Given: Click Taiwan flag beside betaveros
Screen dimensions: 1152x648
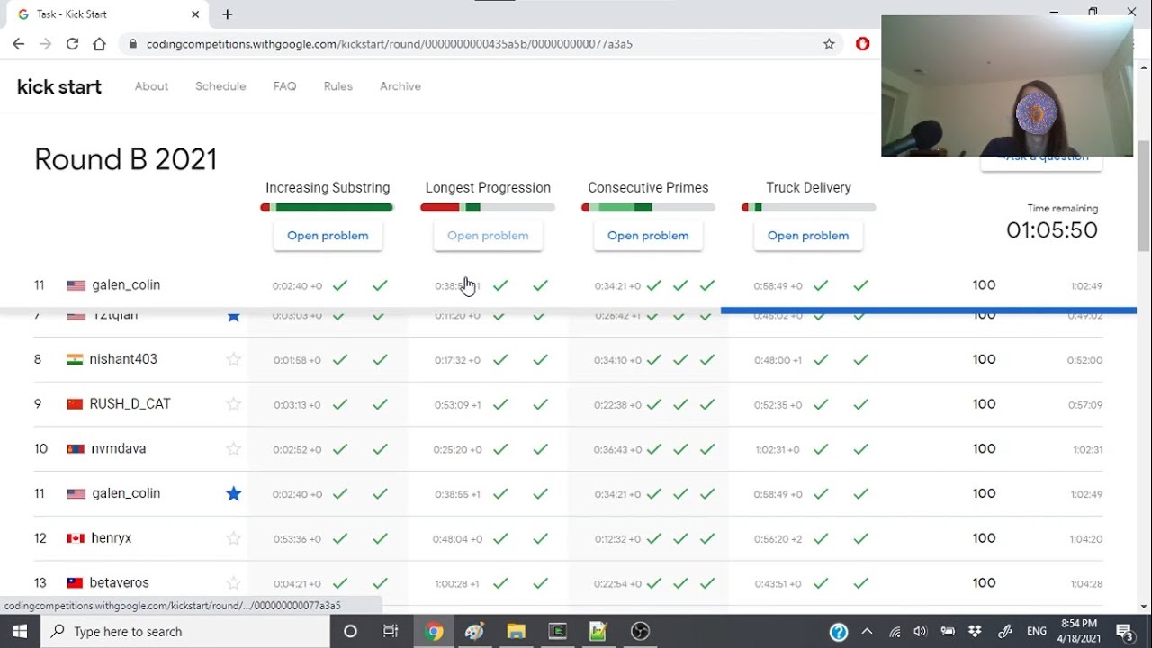Looking at the screenshot, I should point(75,583).
